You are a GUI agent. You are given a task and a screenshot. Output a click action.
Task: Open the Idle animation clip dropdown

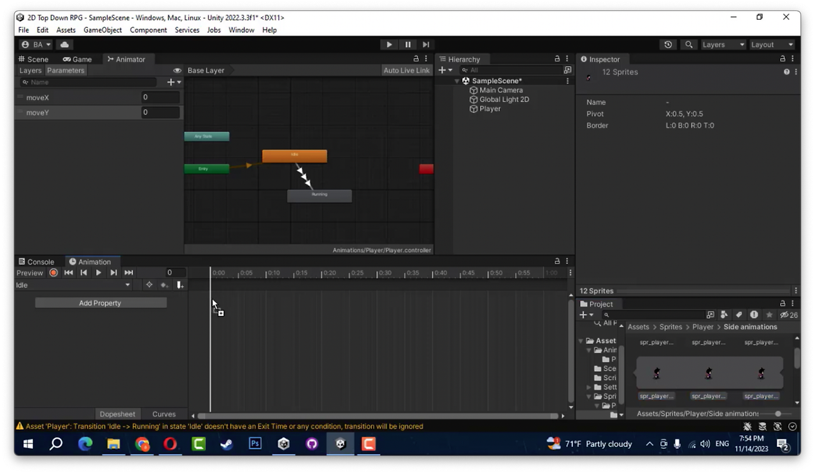coord(73,285)
